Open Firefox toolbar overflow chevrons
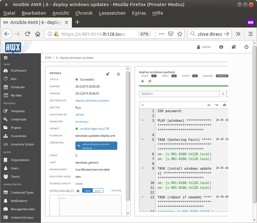Viewport: 257px width, 223px height. coord(238,34)
